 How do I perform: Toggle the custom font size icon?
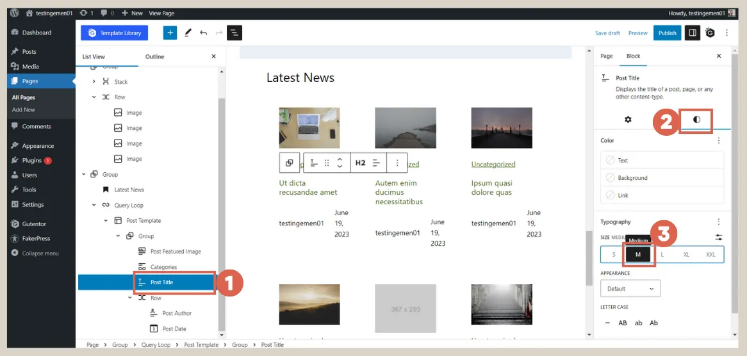click(x=718, y=237)
